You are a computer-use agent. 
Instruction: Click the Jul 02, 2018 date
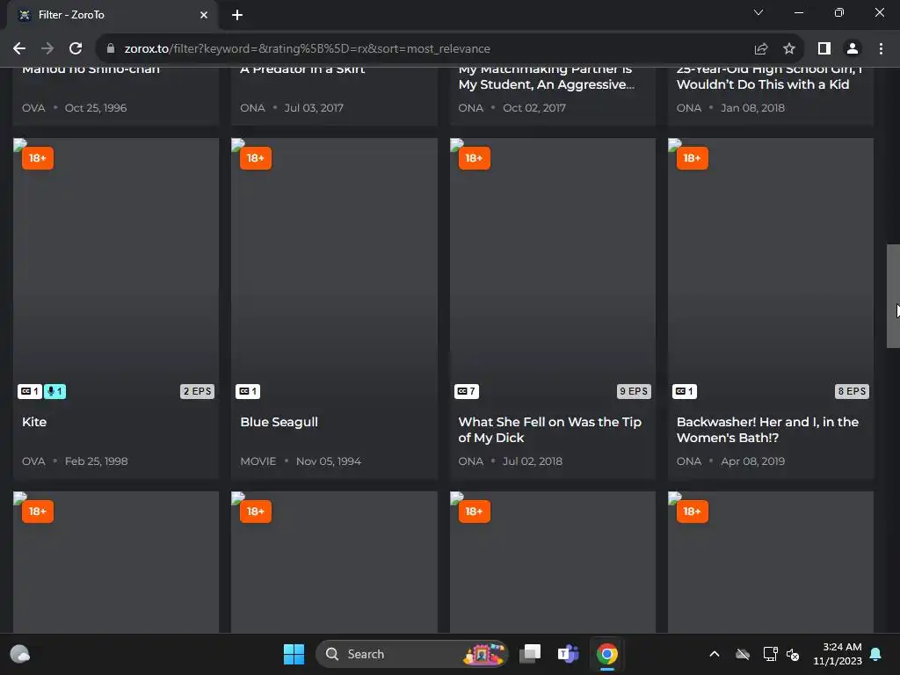pos(533,461)
